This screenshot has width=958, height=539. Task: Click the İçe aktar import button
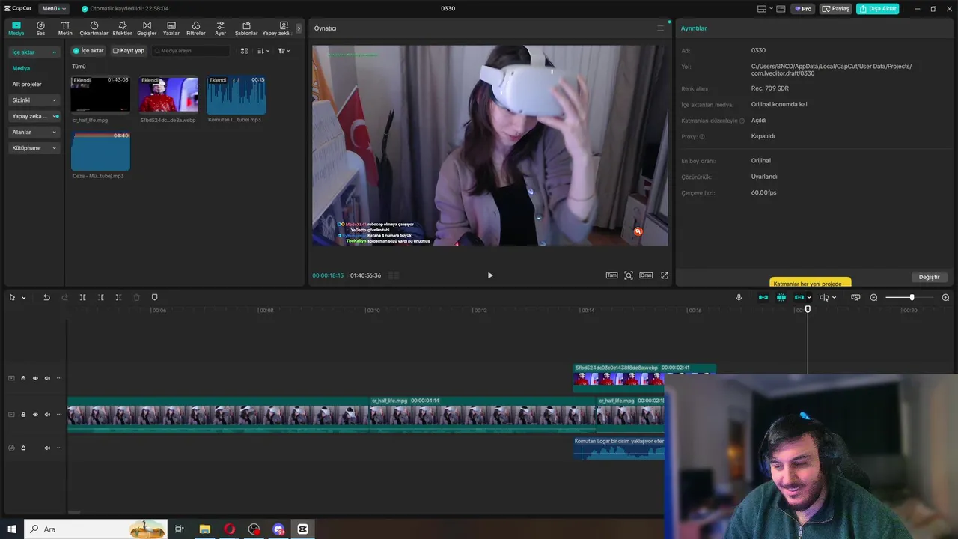click(x=88, y=51)
